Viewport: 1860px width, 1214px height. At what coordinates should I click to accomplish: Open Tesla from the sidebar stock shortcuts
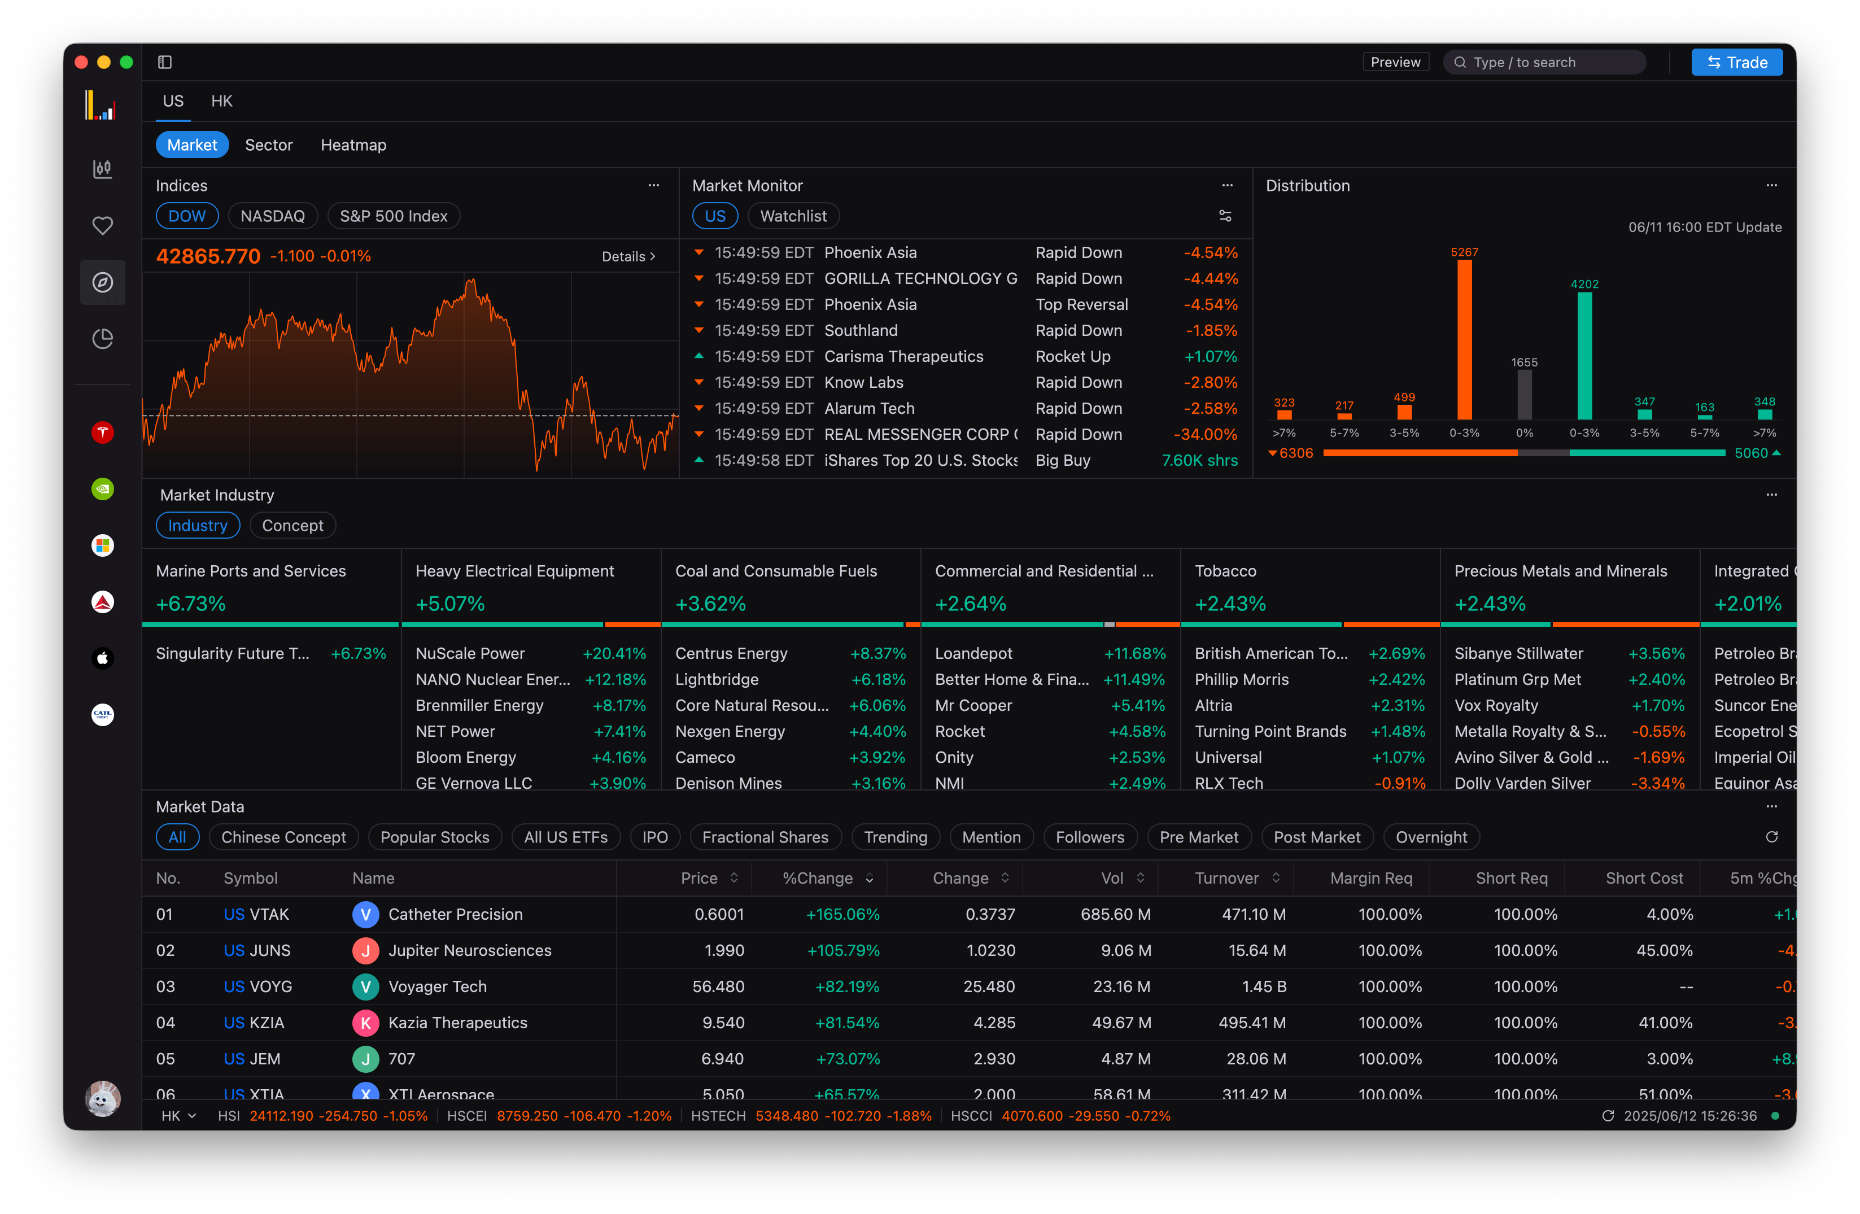coord(102,431)
